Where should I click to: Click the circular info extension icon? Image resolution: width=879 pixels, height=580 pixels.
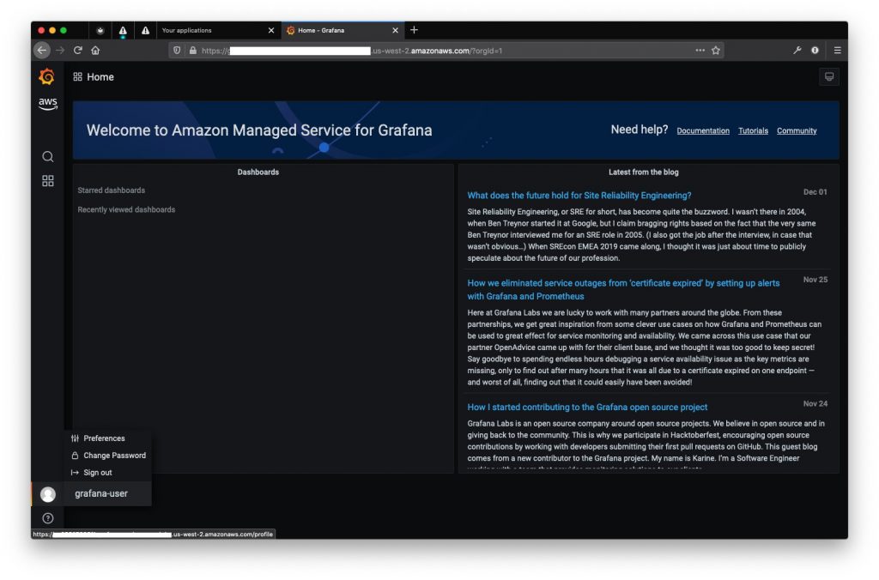(x=815, y=51)
